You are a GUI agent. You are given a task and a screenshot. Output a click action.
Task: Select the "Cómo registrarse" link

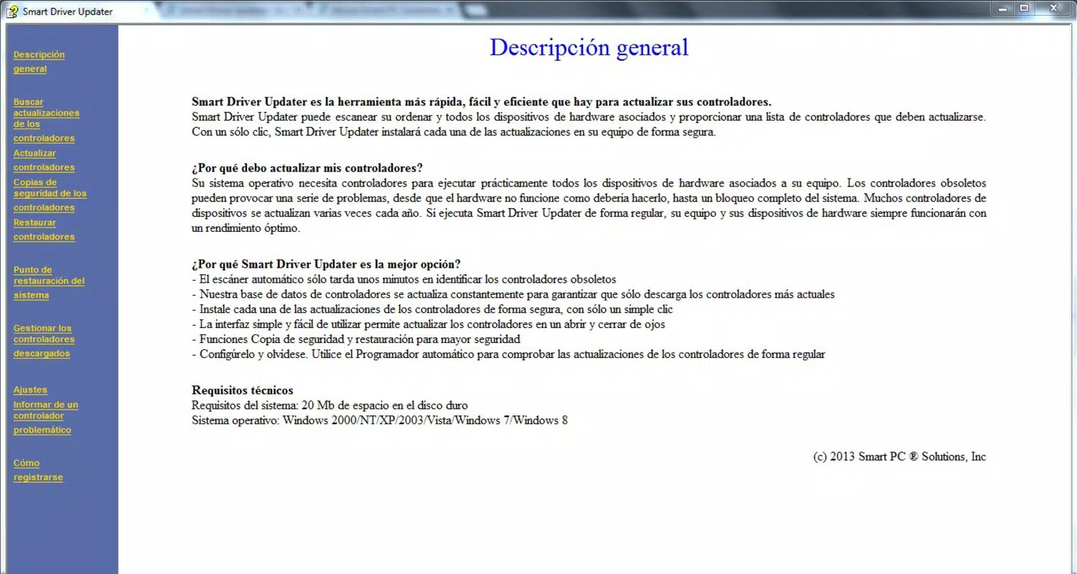pyautogui.click(x=38, y=470)
